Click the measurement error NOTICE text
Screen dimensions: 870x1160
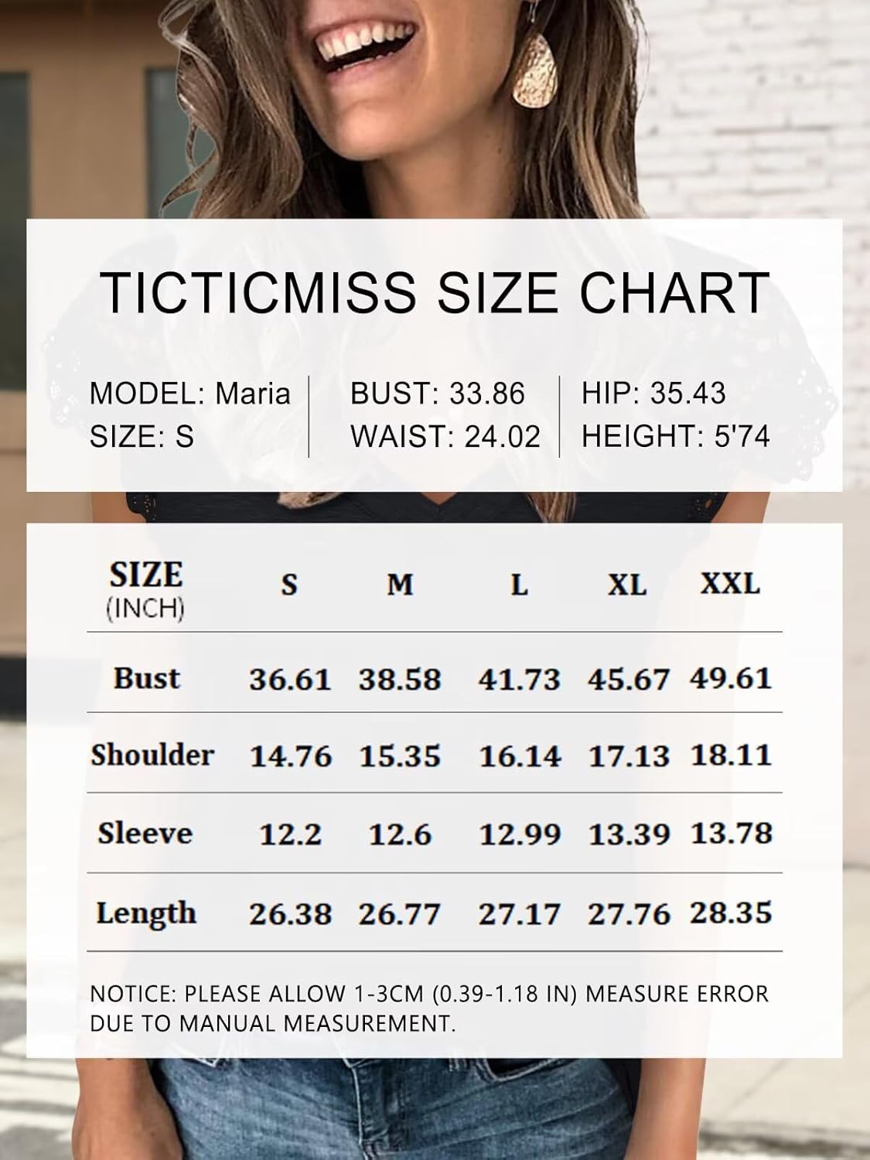click(x=429, y=1008)
